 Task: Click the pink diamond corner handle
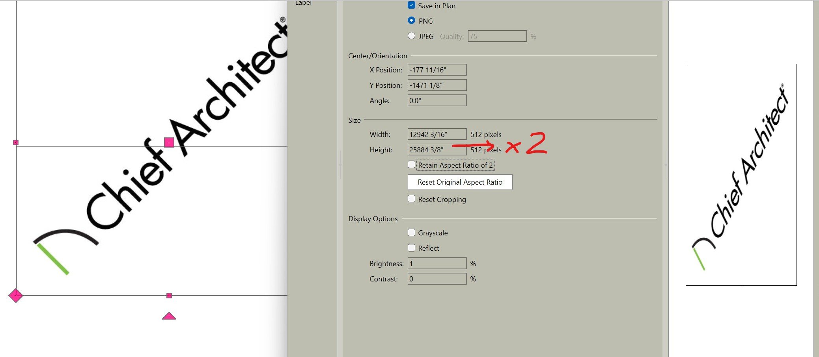(16, 295)
